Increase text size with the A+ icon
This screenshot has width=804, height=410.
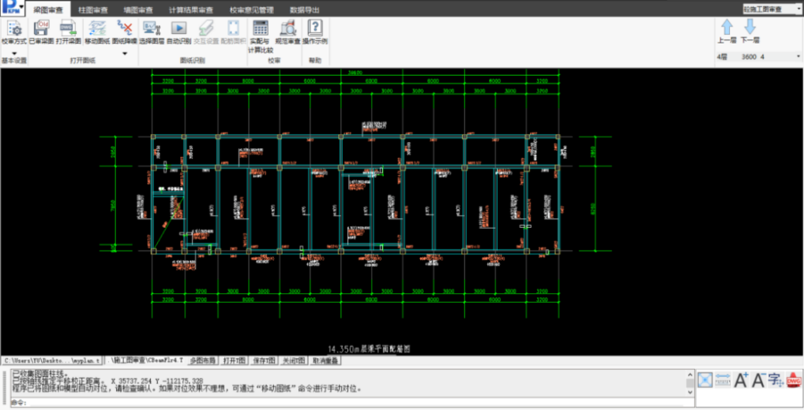(x=741, y=380)
